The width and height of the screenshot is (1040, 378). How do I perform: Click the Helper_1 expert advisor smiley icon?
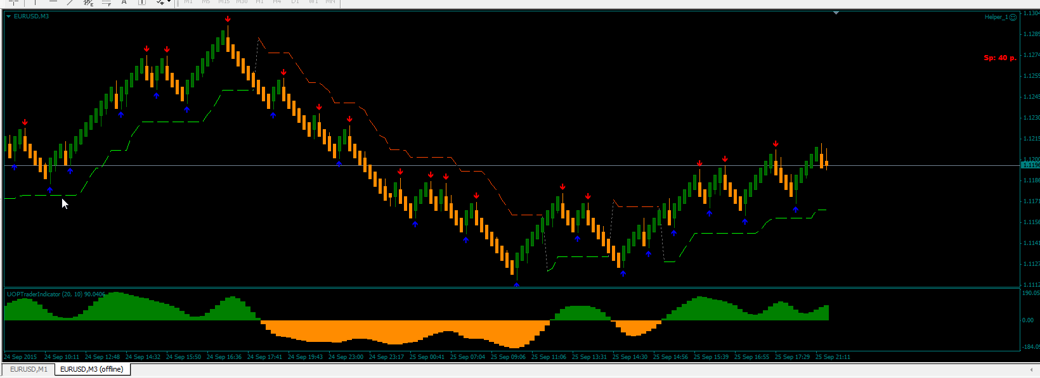pos(1013,17)
